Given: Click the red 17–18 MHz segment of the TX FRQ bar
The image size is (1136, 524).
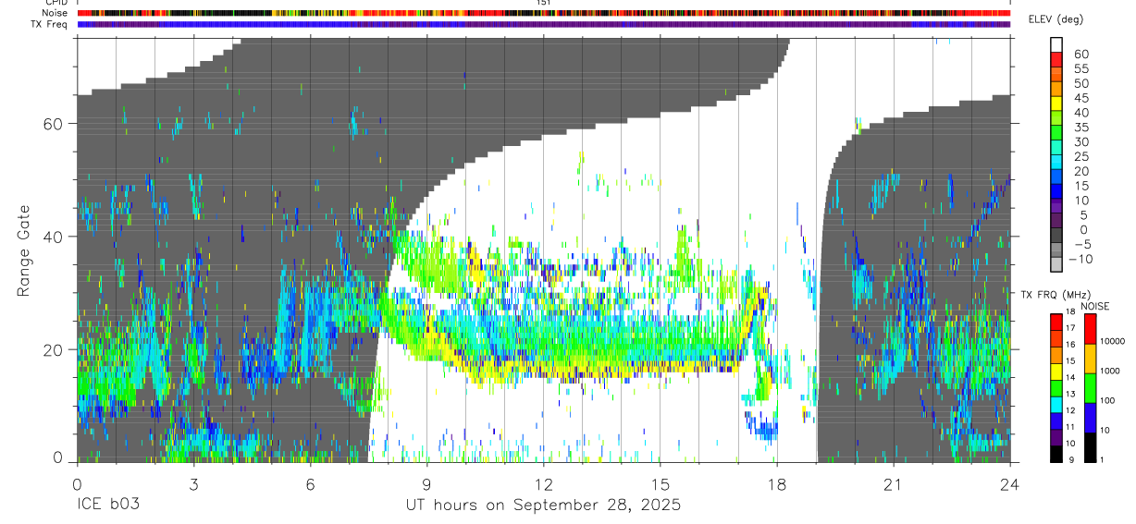Looking at the screenshot, I should point(1056,323).
